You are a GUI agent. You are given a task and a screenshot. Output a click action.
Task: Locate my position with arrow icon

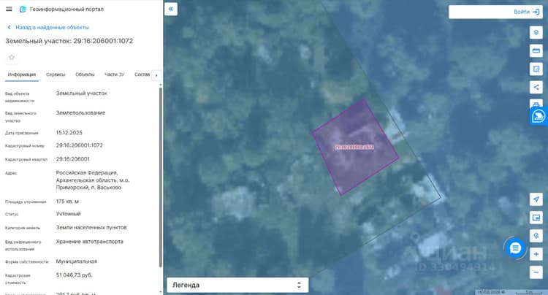pyautogui.click(x=536, y=199)
